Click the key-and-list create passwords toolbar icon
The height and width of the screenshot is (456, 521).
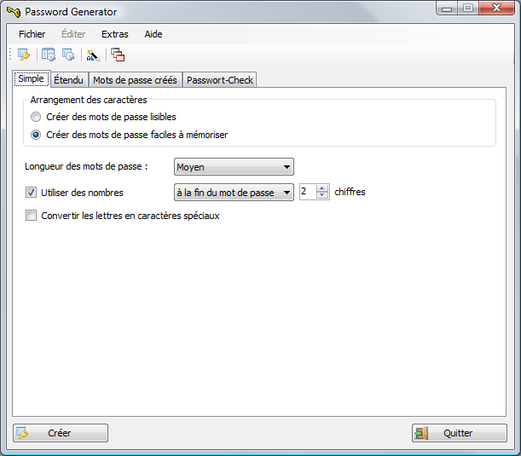[24, 55]
